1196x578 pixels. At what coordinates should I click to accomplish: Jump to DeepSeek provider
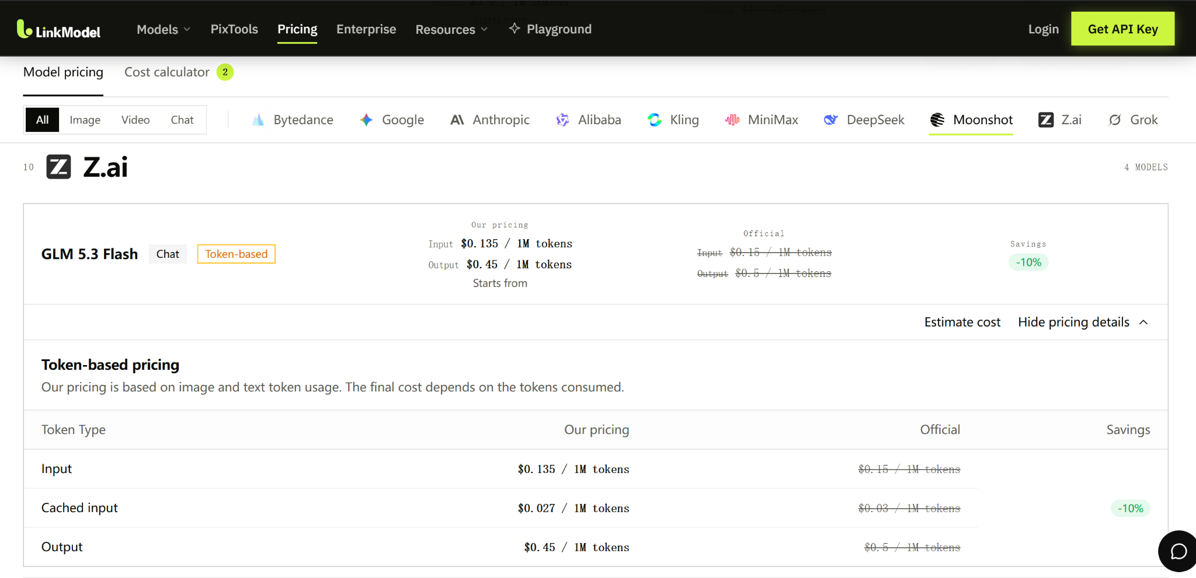point(864,120)
